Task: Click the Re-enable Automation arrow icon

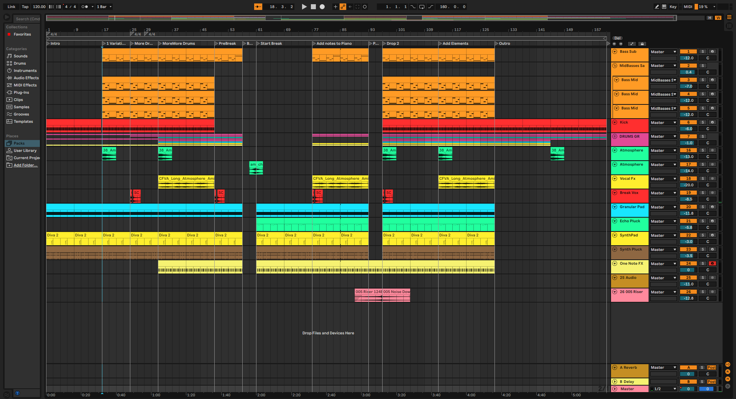Action: tap(350, 7)
